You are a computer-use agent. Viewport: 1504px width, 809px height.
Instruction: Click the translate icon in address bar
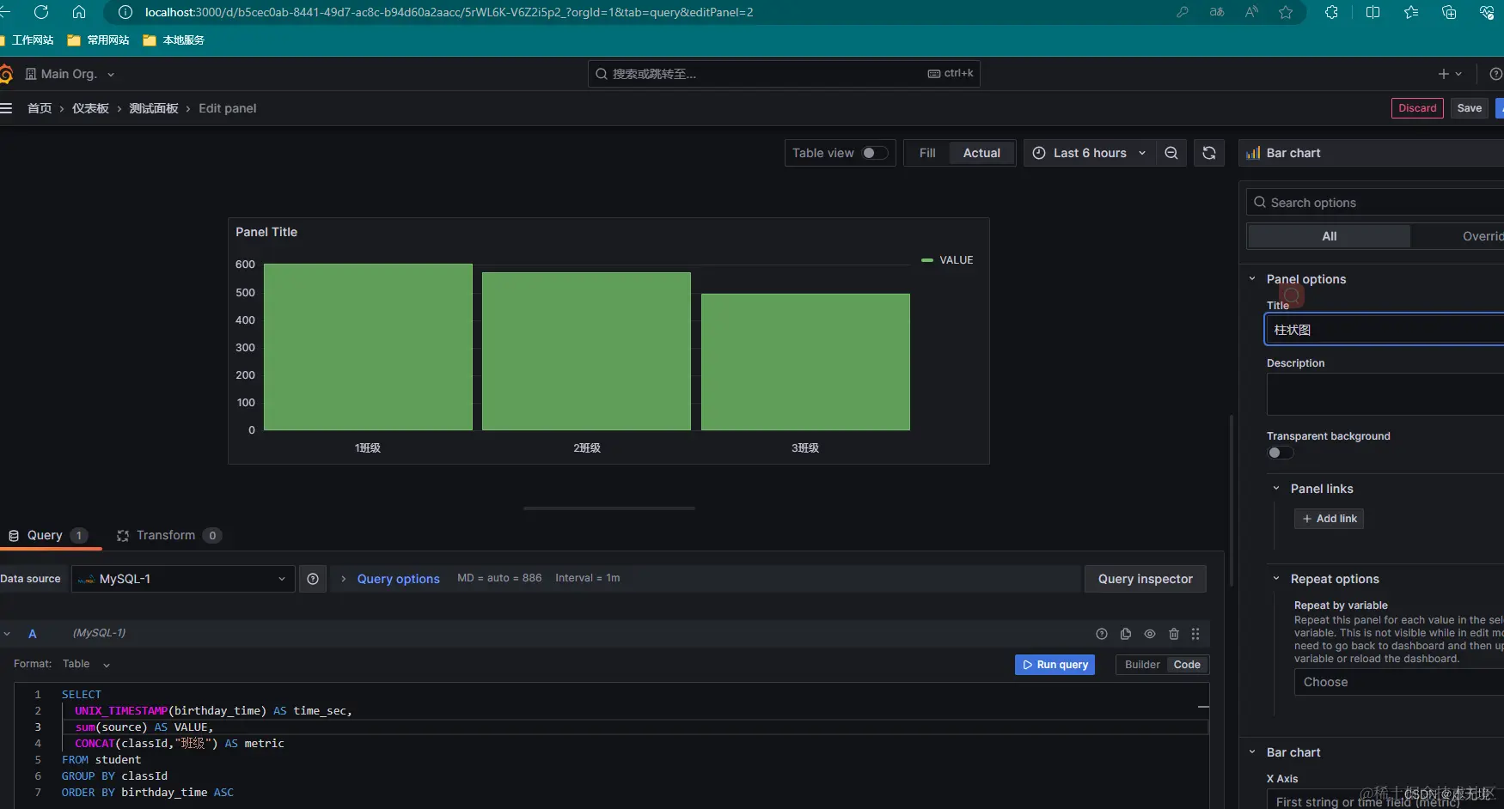tap(1217, 12)
